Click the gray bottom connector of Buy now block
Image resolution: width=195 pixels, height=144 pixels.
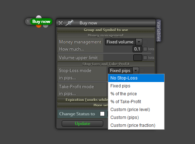46,26
